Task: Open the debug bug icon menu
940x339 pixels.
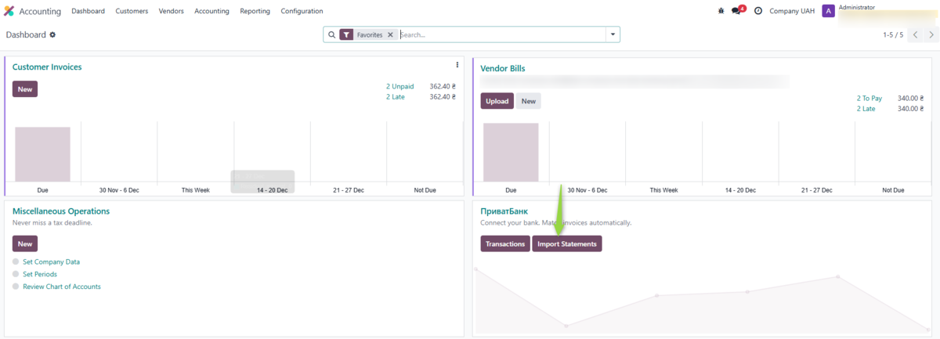Action: pos(721,11)
